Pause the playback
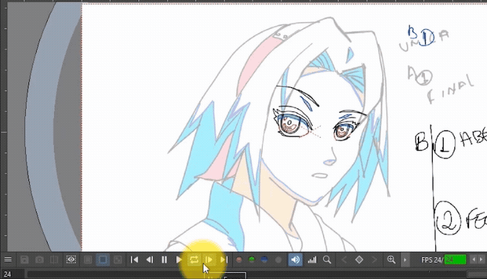This screenshot has width=487, height=279. click(x=164, y=260)
